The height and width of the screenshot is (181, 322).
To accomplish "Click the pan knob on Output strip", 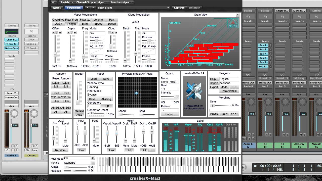I will [x=34, y=114].
